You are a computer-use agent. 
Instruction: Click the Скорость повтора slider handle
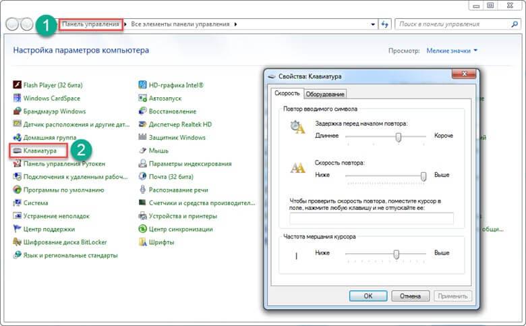click(x=423, y=176)
